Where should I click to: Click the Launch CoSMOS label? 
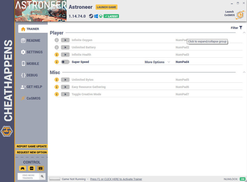(x=229, y=13)
